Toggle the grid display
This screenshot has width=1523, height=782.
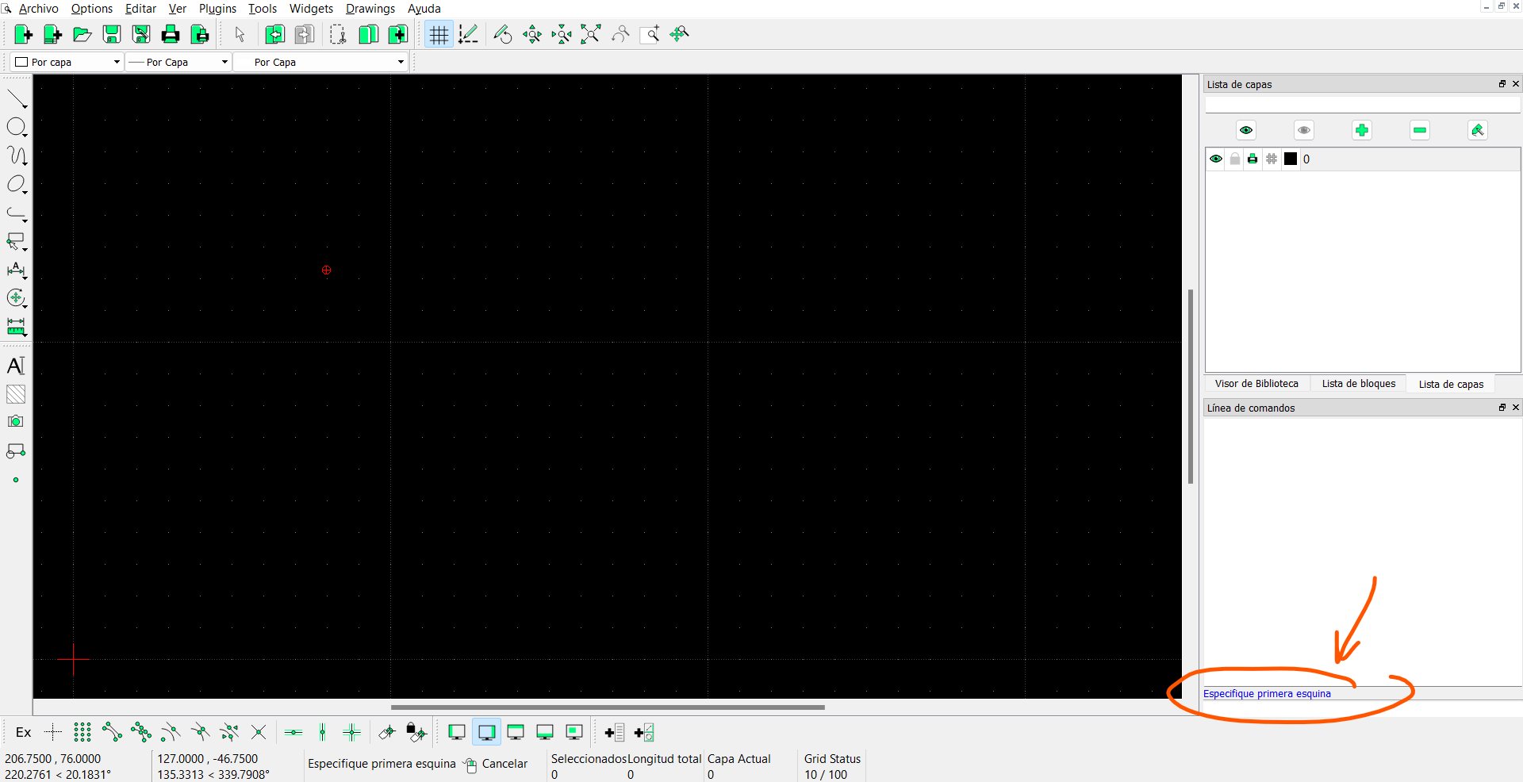pos(439,34)
